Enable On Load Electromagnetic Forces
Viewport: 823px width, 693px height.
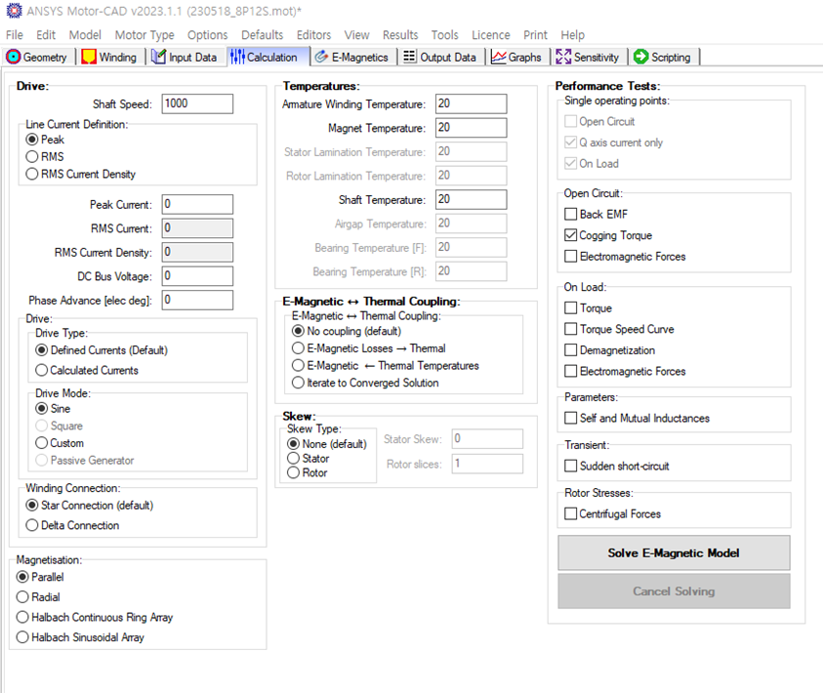(570, 371)
